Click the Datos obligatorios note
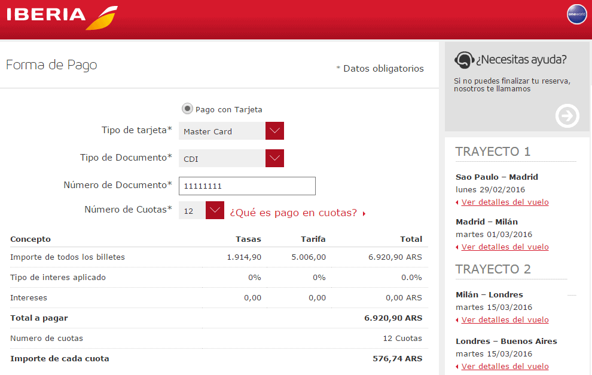The width and height of the screenshot is (592, 375). pyautogui.click(x=380, y=69)
